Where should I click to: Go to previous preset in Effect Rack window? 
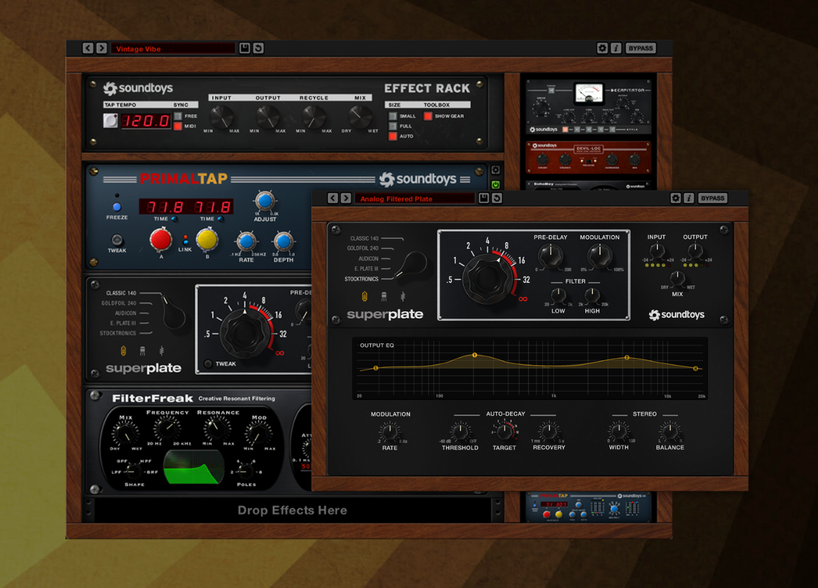click(88, 48)
